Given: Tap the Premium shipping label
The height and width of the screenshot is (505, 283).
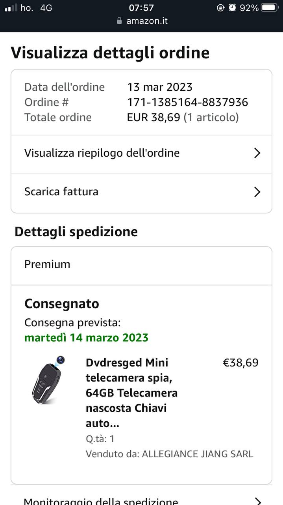Looking at the screenshot, I should pyautogui.click(x=47, y=264).
